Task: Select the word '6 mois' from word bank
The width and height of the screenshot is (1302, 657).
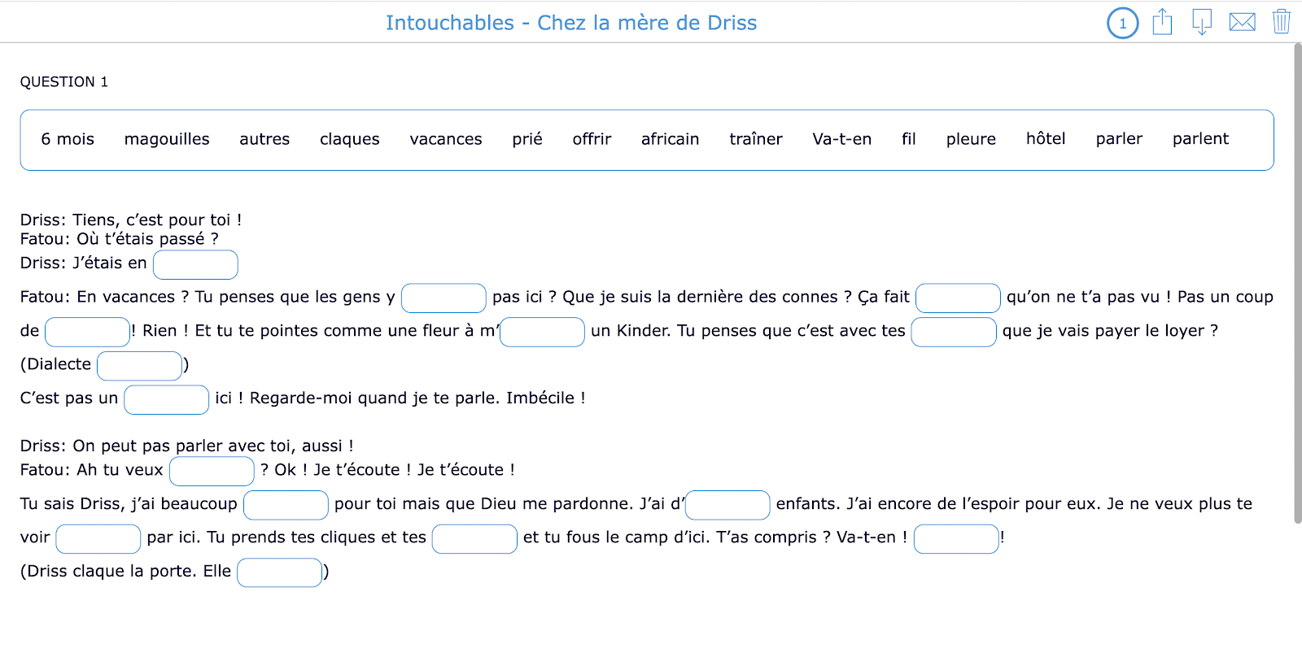Action: pyautogui.click(x=68, y=139)
